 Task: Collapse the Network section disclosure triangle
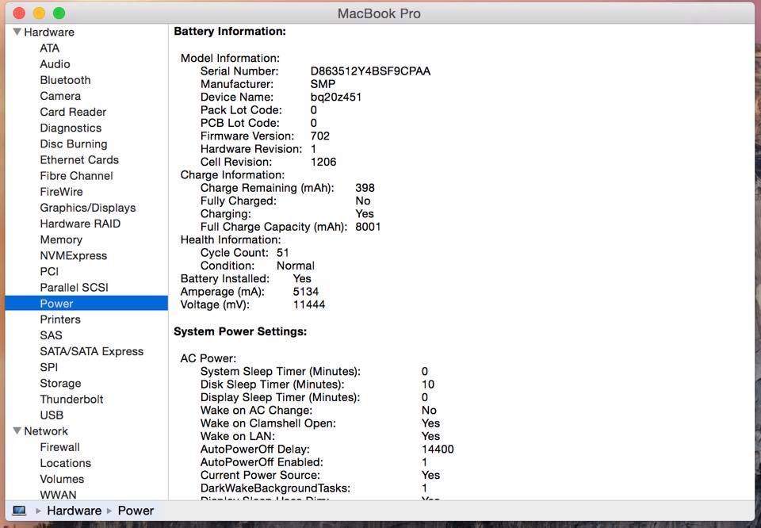(17, 431)
